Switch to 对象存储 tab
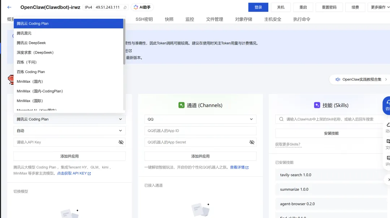 click(243, 19)
